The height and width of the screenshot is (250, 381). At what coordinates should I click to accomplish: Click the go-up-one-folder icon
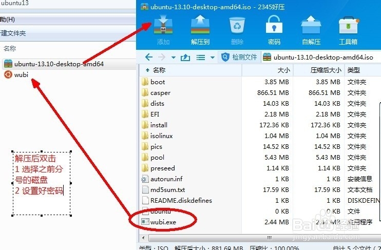[x=185, y=57]
